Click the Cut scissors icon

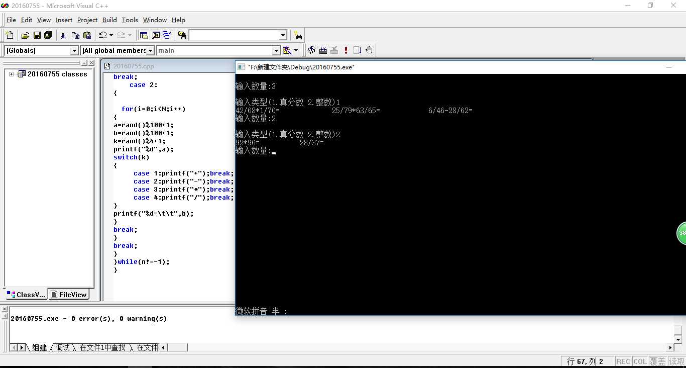[x=63, y=35]
